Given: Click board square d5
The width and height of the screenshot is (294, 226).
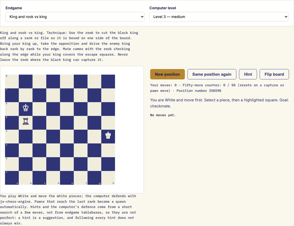Looking at the screenshot, I should click(53, 123).
